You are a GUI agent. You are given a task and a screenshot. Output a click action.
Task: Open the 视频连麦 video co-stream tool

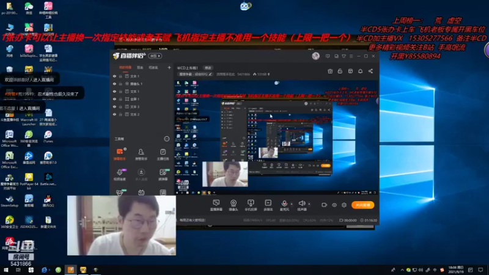click(119, 175)
